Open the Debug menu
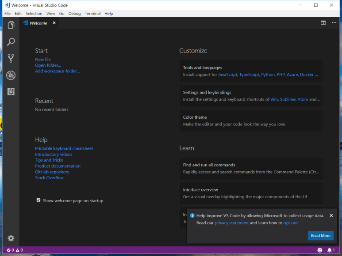Screen dimensions: 342x256 [75, 14]
